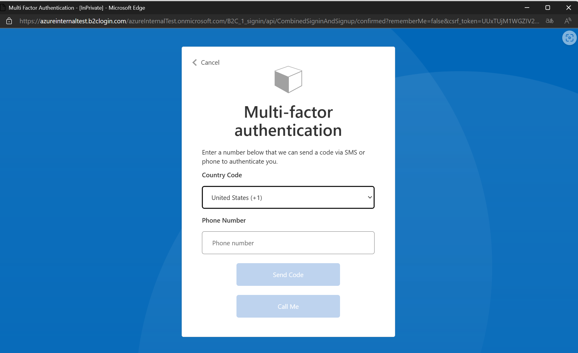Click the lock icon in address bar
Image resolution: width=578 pixels, height=353 pixels.
(x=9, y=21)
